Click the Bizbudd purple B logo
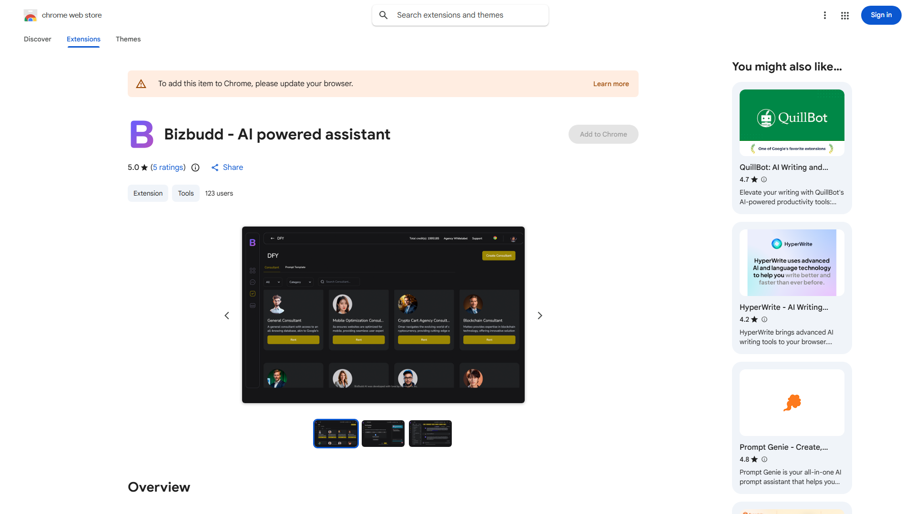Image resolution: width=915 pixels, height=514 pixels. (142, 134)
